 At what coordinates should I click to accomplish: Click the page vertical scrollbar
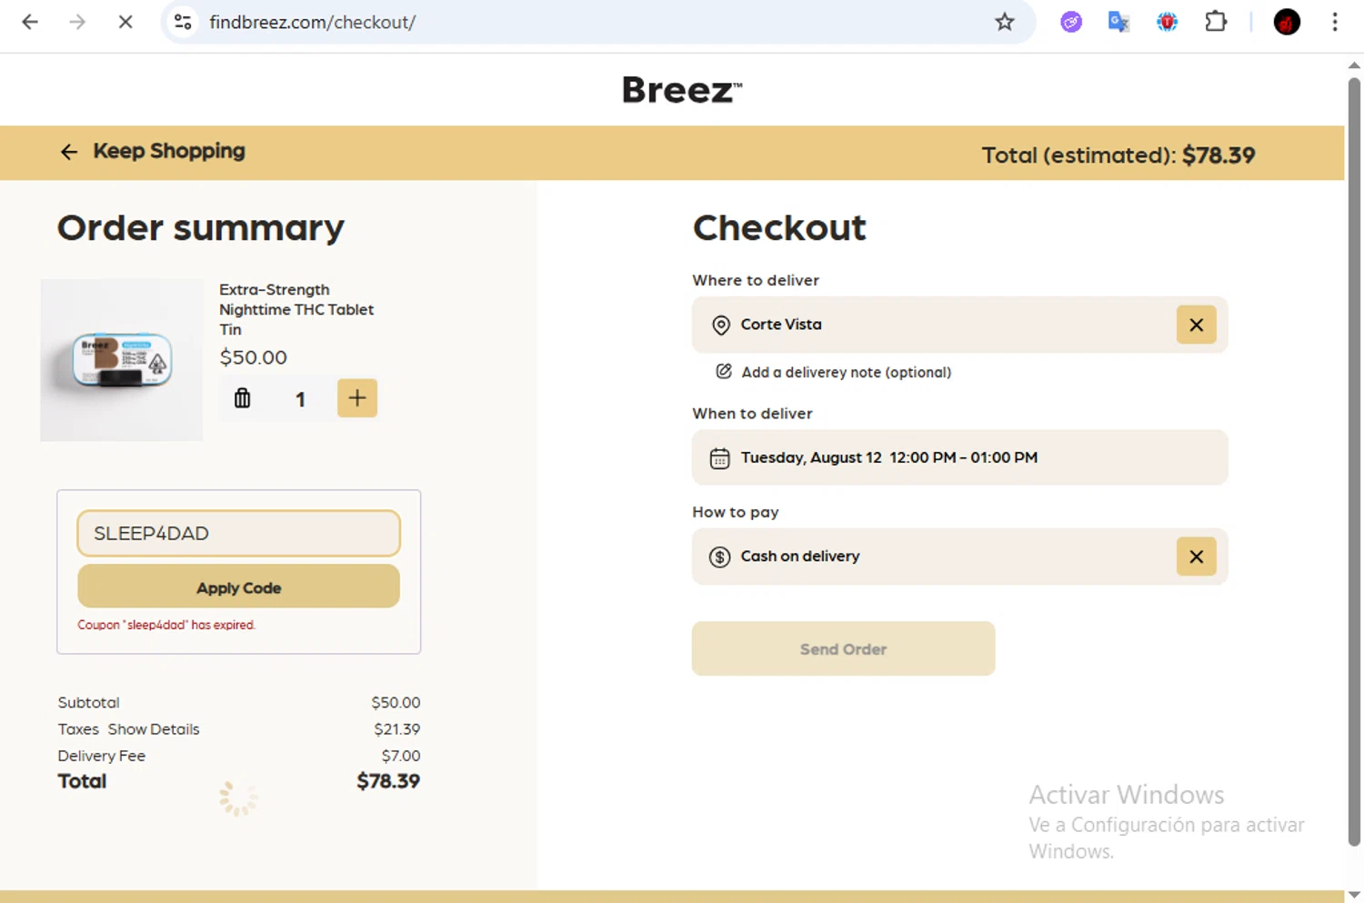[1354, 462]
